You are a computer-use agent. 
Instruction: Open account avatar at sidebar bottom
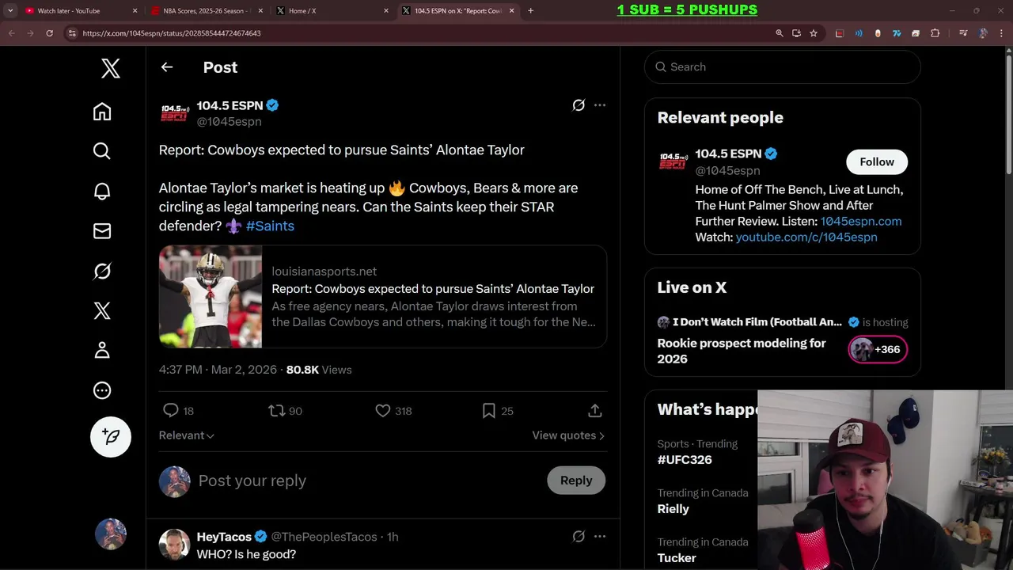click(x=111, y=534)
